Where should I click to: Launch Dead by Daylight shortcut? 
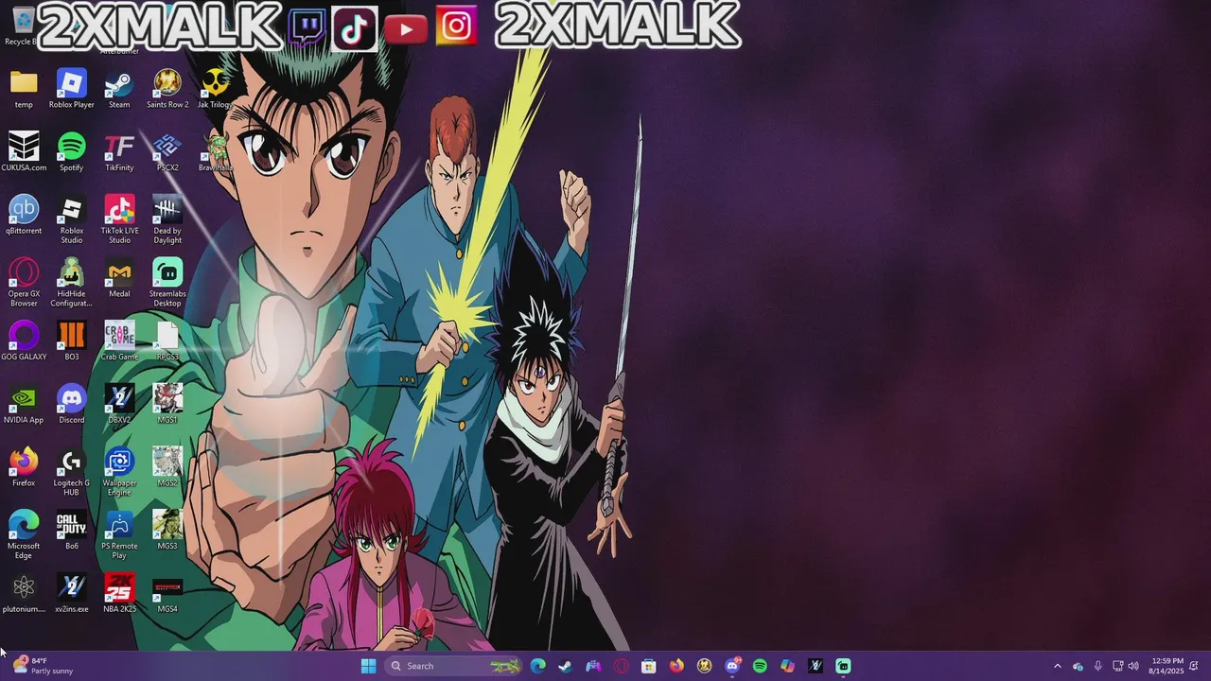pos(167,219)
